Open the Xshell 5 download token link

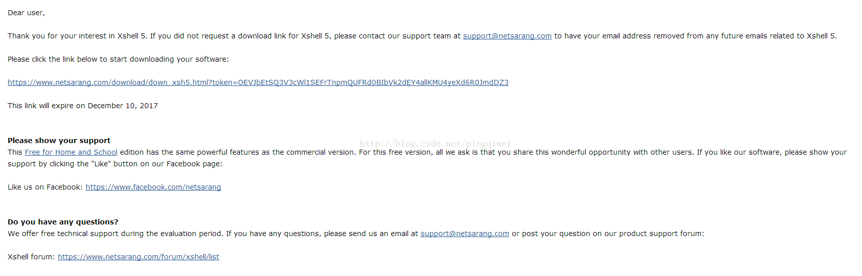click(x=258, y=82)
